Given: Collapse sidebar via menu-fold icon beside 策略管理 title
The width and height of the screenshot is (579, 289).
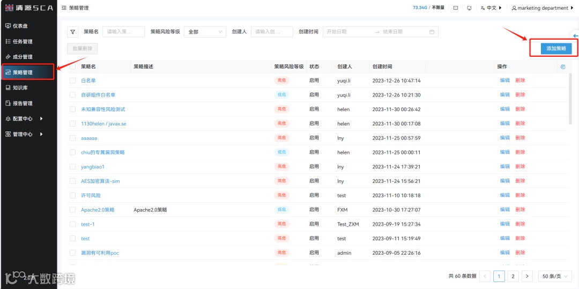Looking at the screenshot, I should click(x=64, y=8).
